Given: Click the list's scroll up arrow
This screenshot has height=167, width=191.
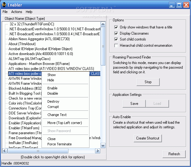Looking at the screenshot, I should click(x=103, y=24).
